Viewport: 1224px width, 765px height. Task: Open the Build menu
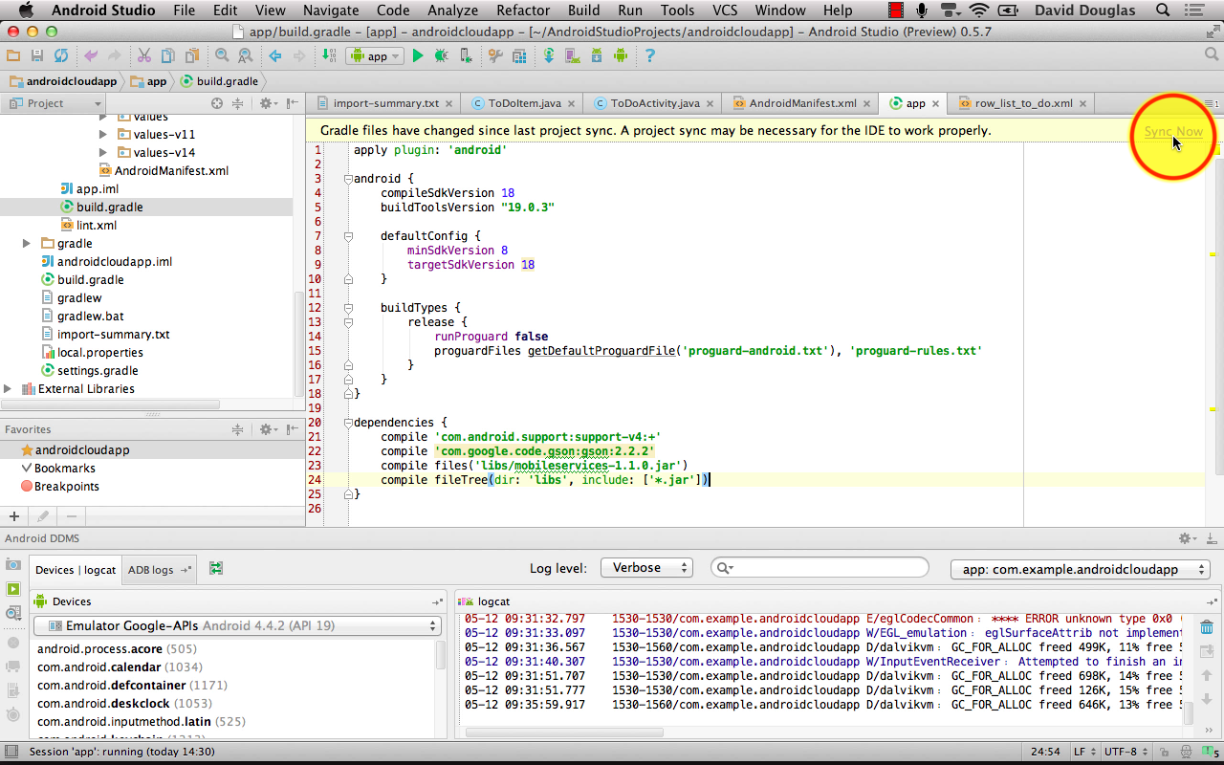pos(583,11)
